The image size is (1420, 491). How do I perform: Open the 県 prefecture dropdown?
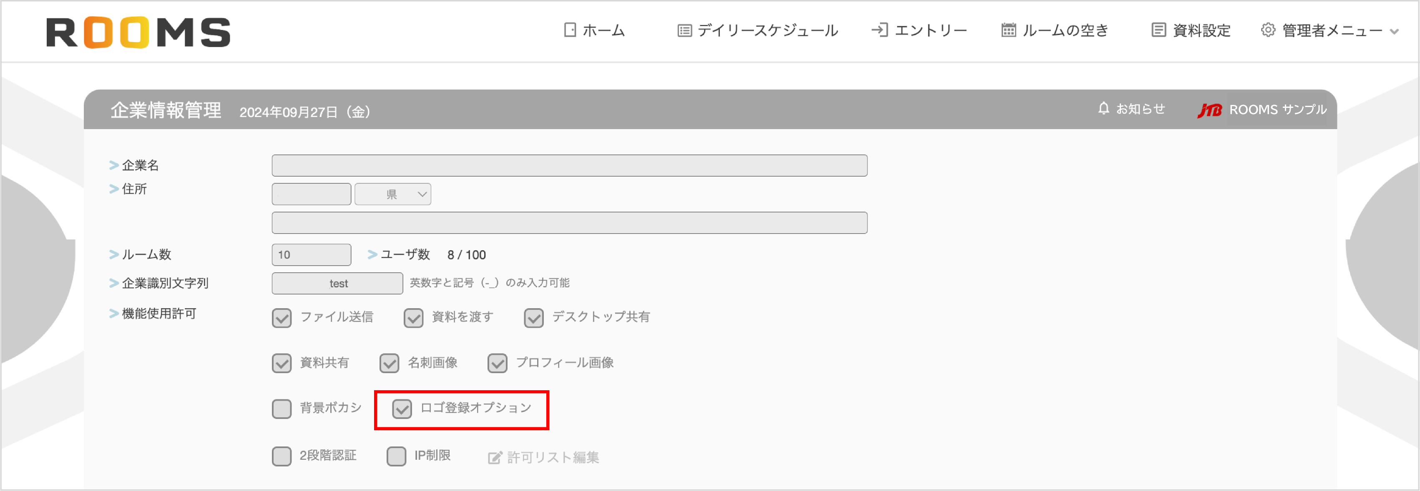pos(392,194)
